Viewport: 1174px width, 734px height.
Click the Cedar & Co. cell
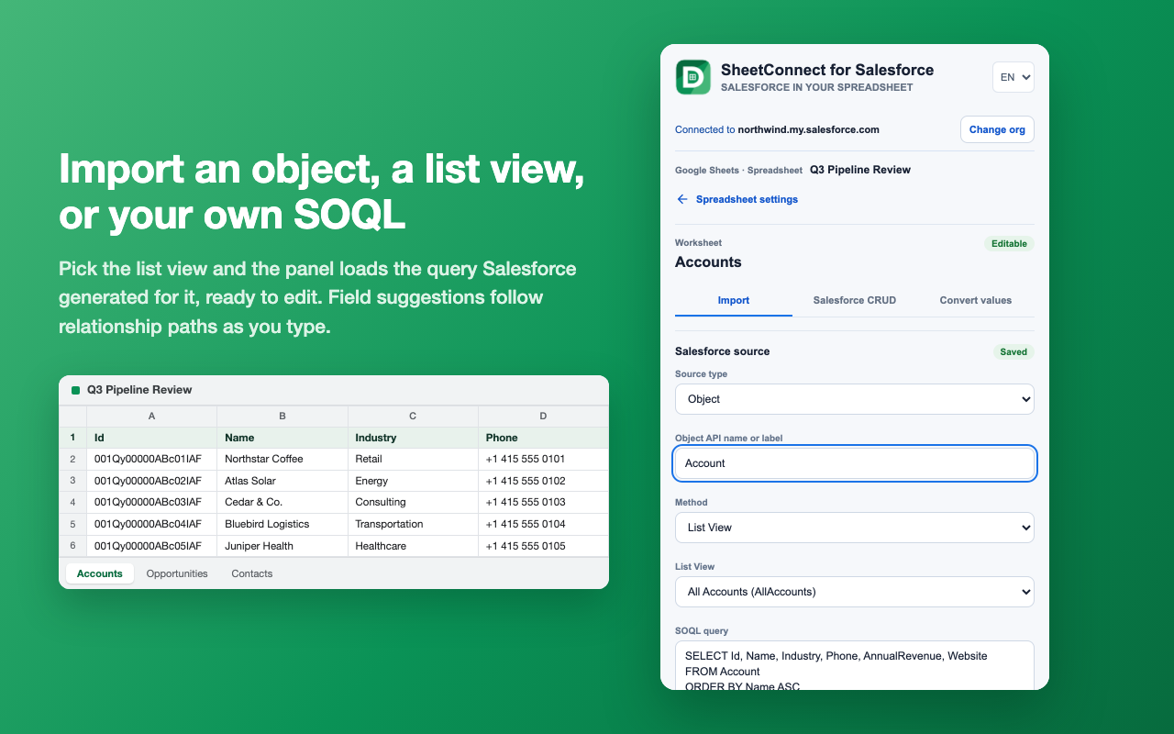tap(282, 502)
